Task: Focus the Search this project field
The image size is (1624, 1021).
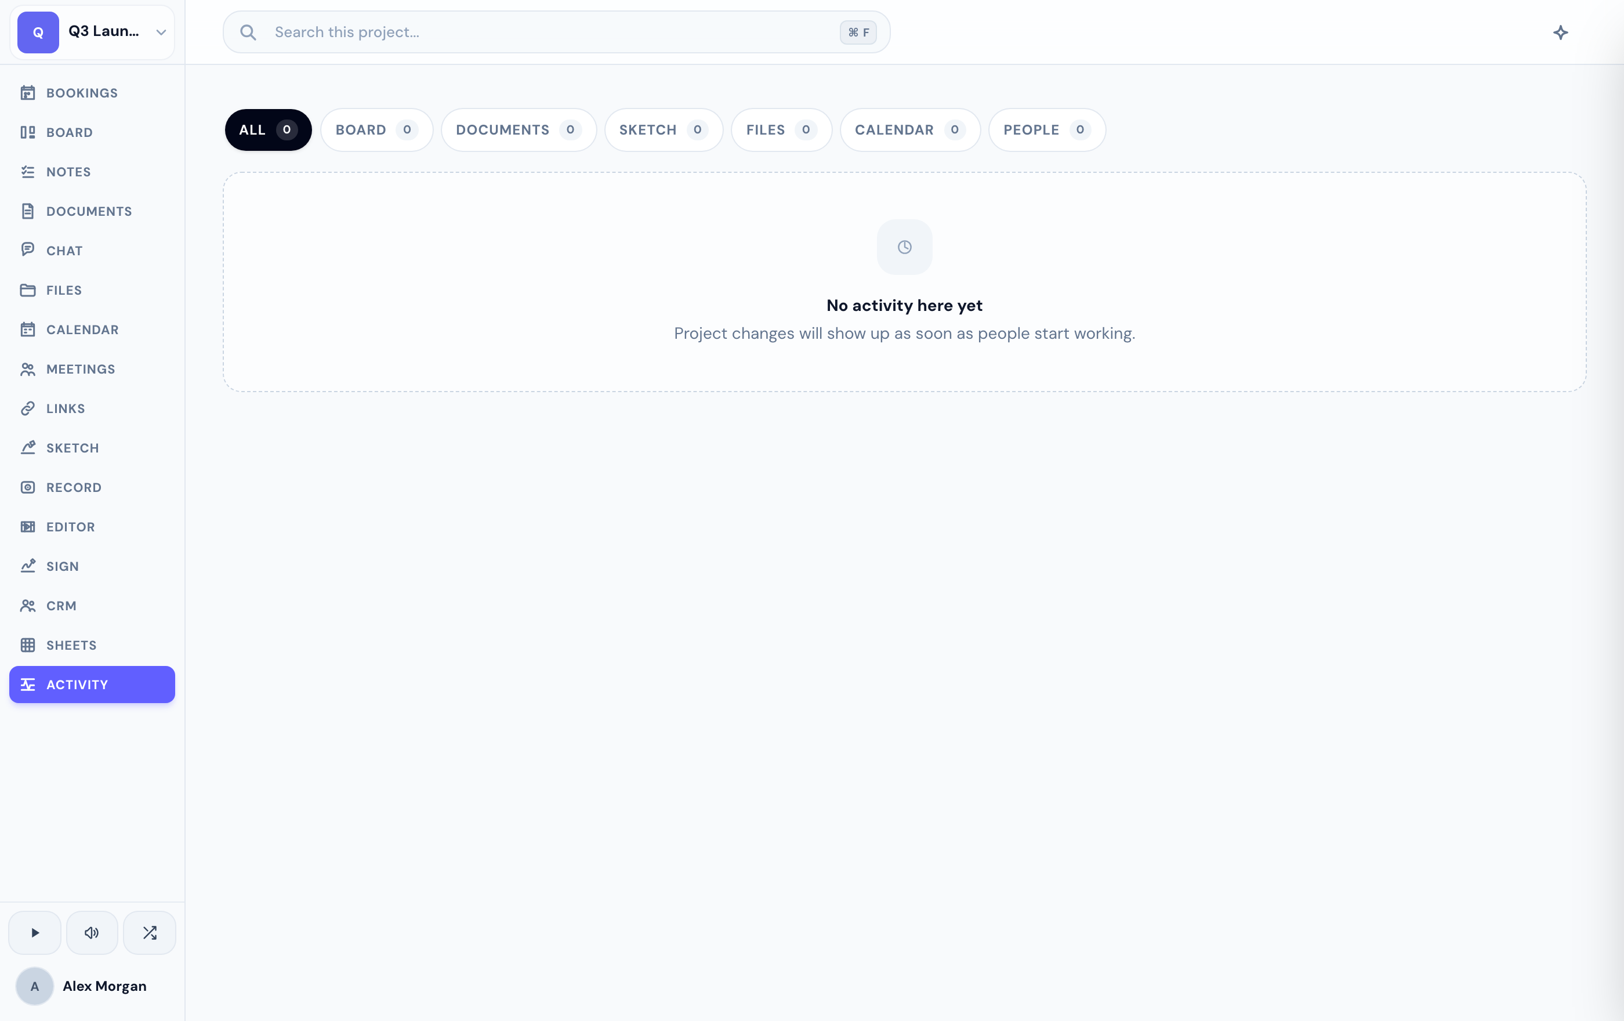Action: tap(556, 32)
